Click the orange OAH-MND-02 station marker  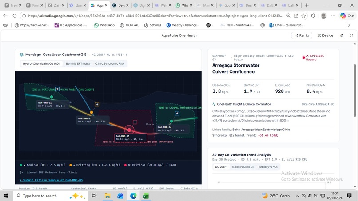(x=91, y=112)
